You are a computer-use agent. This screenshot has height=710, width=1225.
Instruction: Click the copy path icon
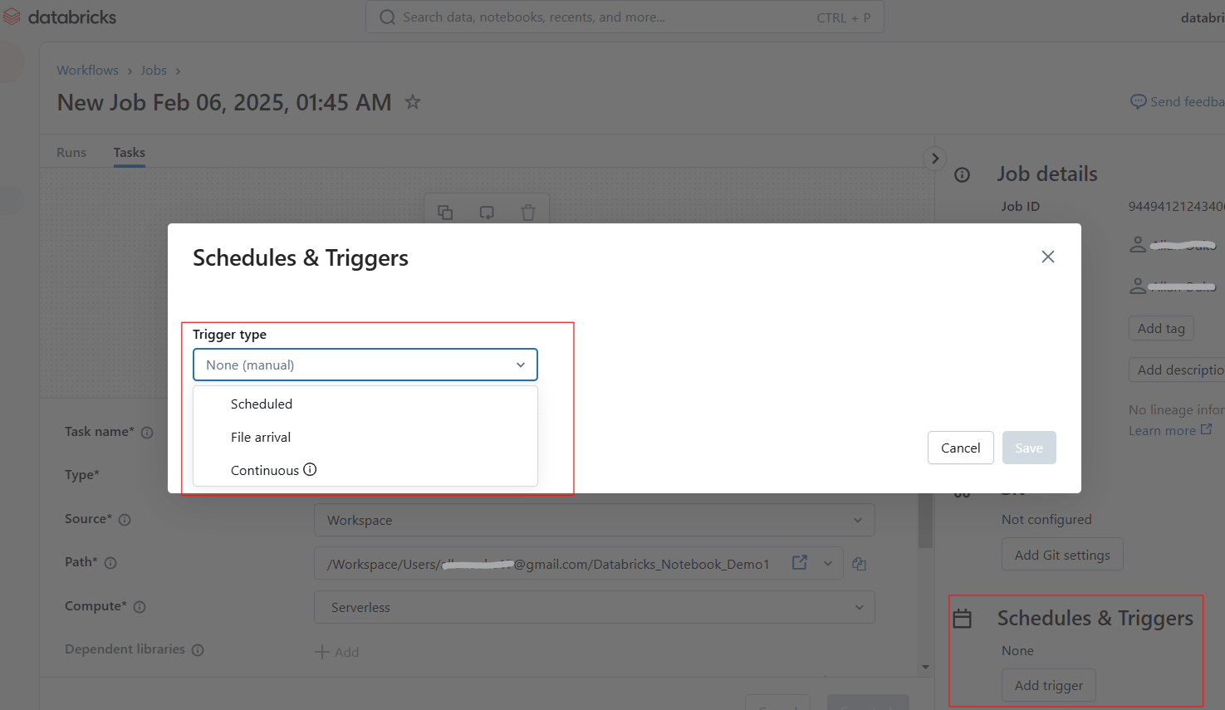[x=860, y=564]
